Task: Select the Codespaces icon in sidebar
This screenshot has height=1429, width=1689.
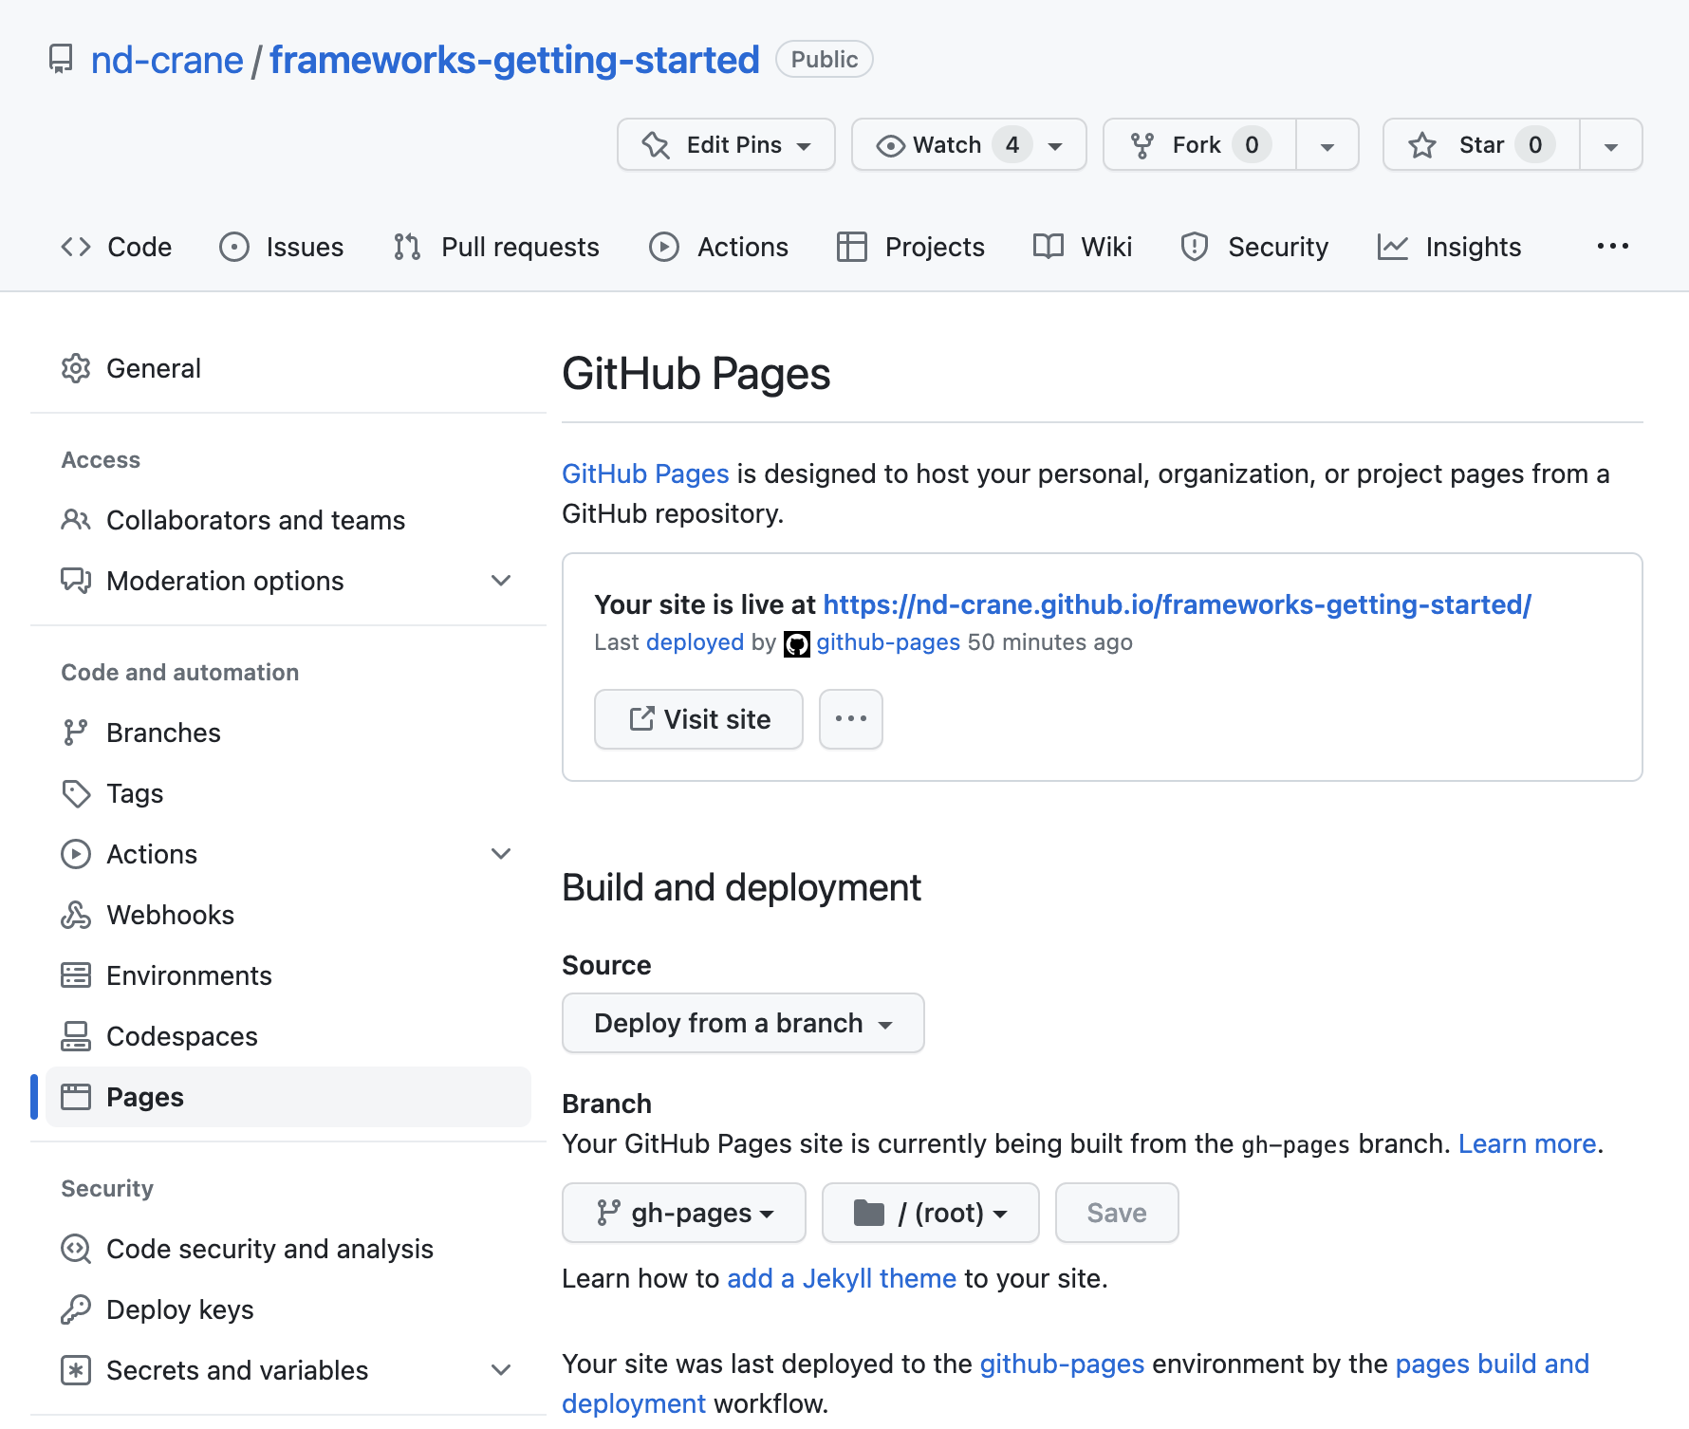Action: point(76,1035)
